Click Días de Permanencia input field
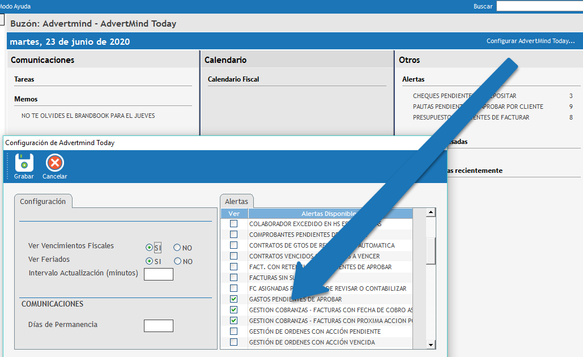583x357 pixels. (159, 326)
